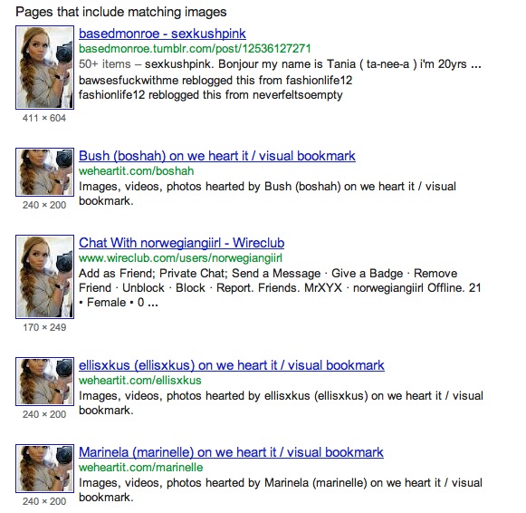526x513 pixels.
Task: Visit the weheartit.com/ellisxkus URL
Action: tap(140, 381)
